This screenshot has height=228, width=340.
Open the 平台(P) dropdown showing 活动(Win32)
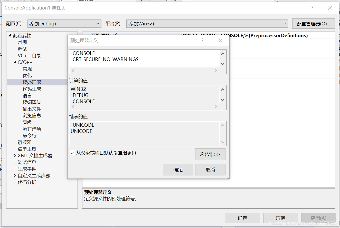pos(284,23)
